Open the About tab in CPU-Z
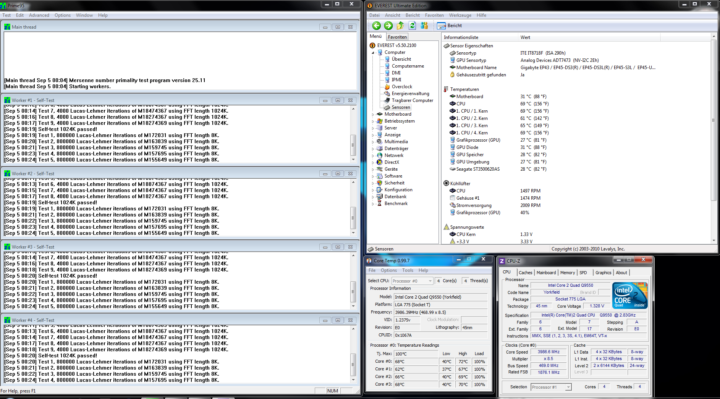720x399 pixels. click(621, 273)
